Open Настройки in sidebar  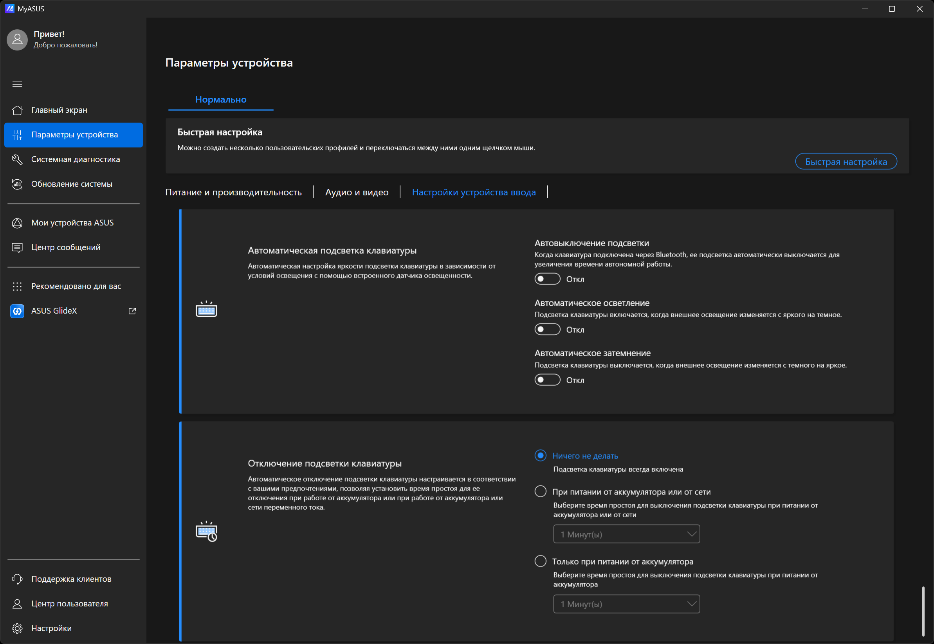(74, 628)
